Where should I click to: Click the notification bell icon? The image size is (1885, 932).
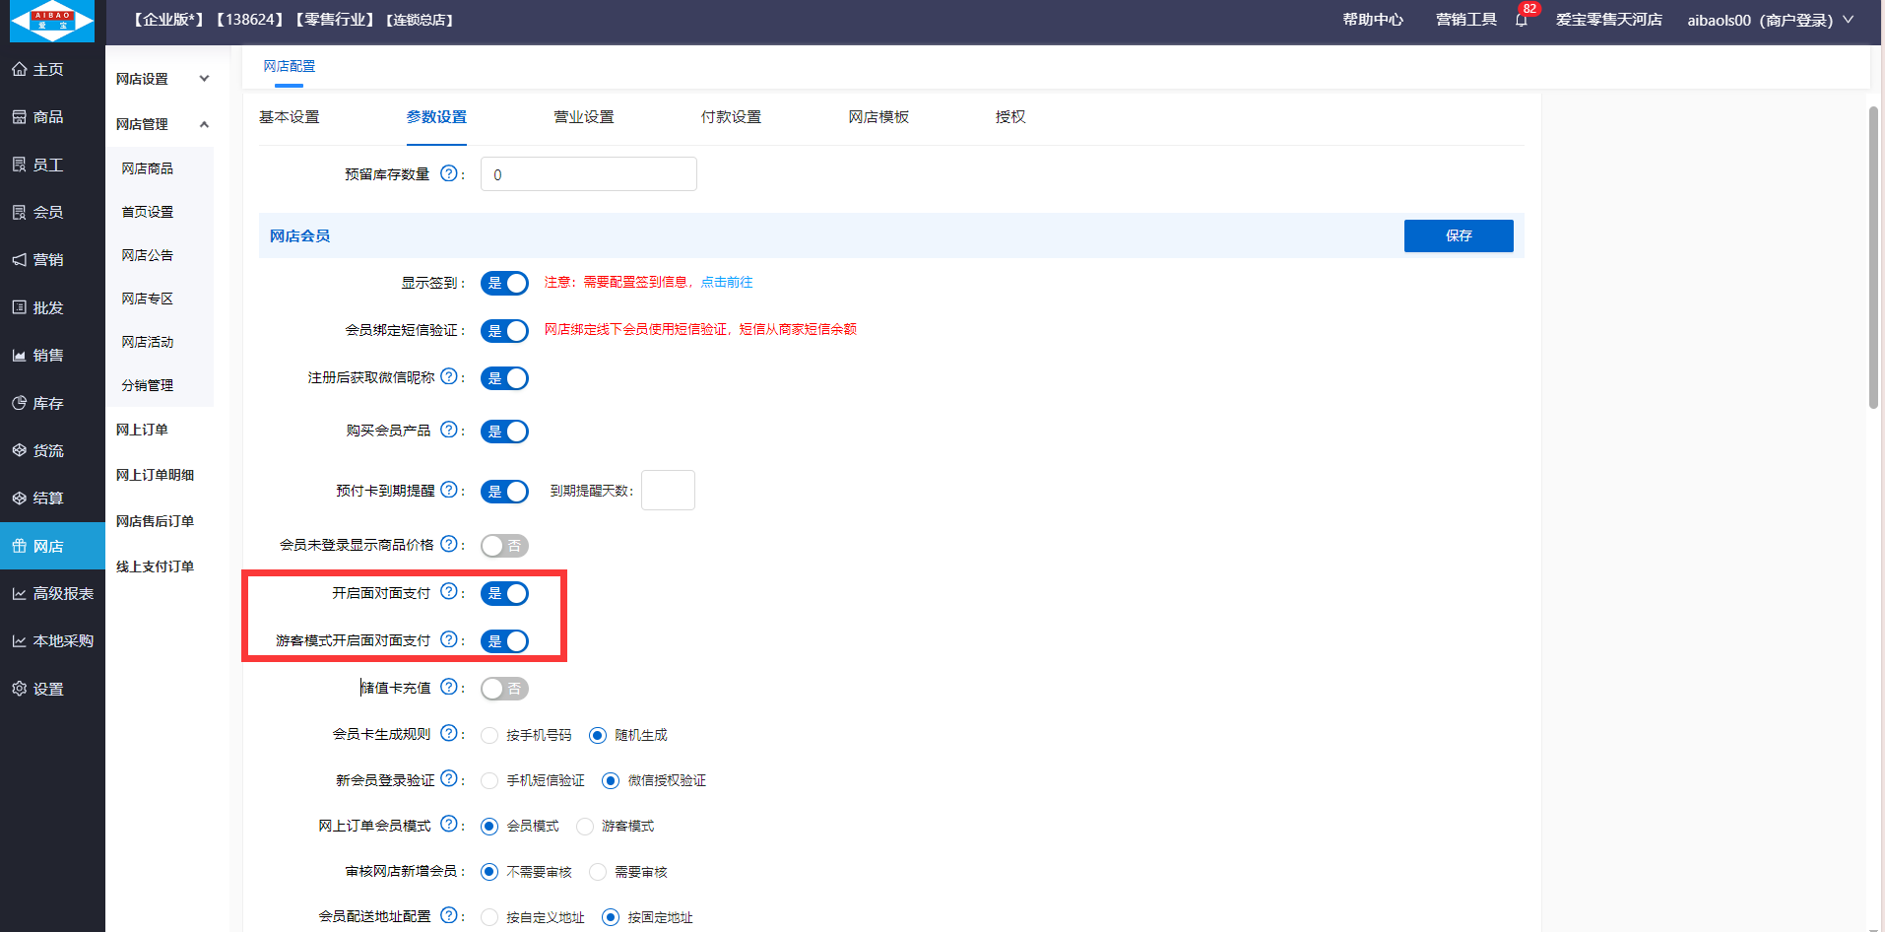tap(1522, 20)
